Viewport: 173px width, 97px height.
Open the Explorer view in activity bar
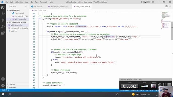pos(3,7)
